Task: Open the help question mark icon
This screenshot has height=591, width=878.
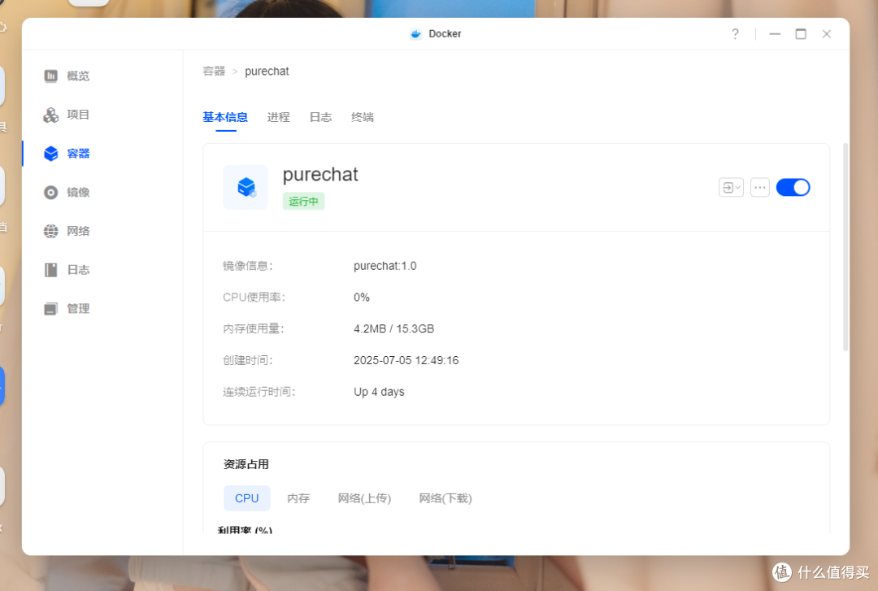Action: (735, 34)
